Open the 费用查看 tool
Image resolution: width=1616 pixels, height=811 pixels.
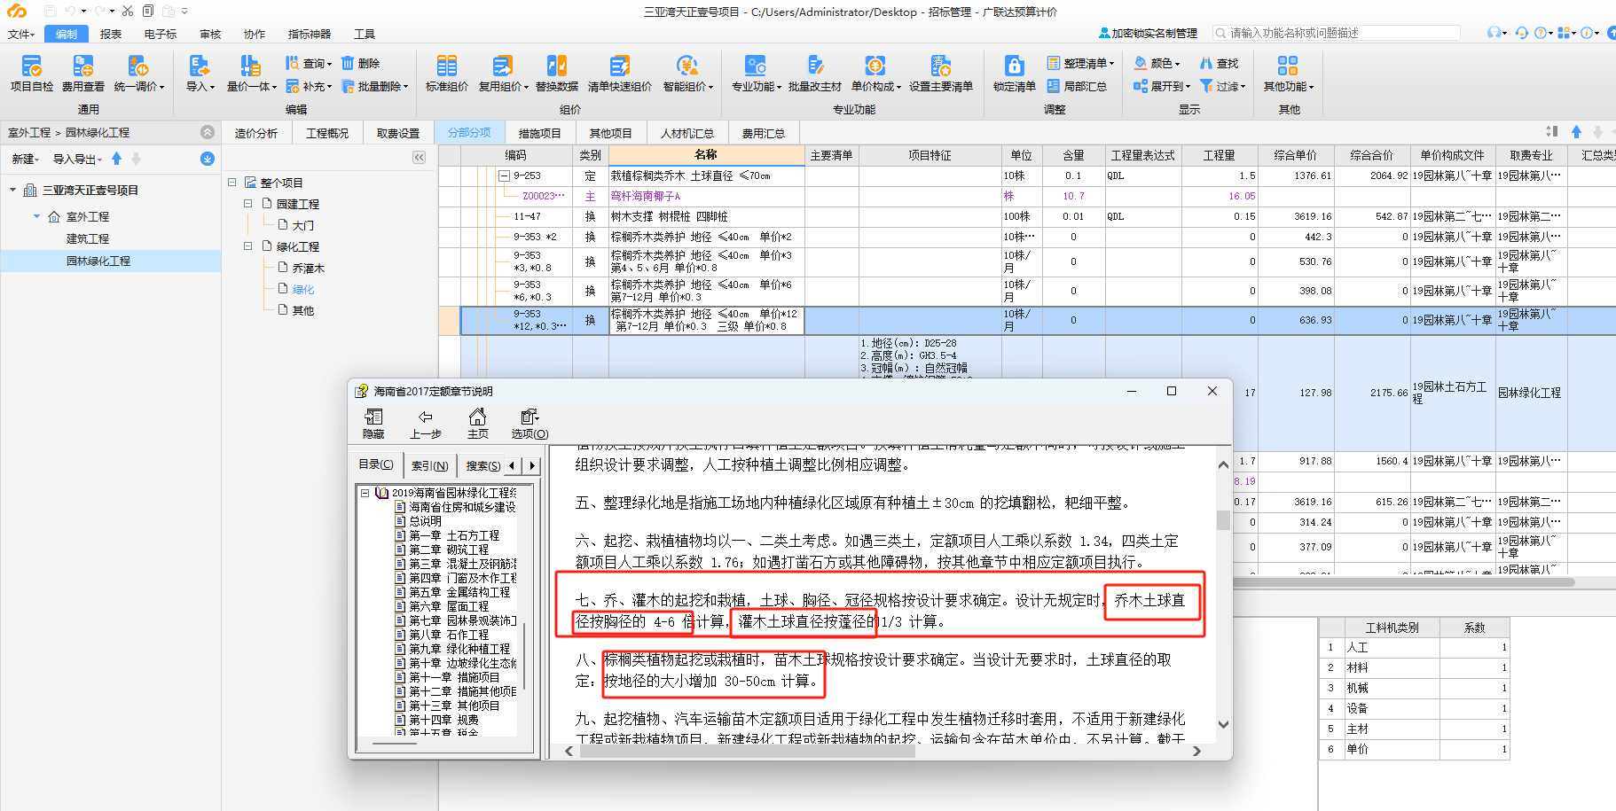tap(83, 74)
